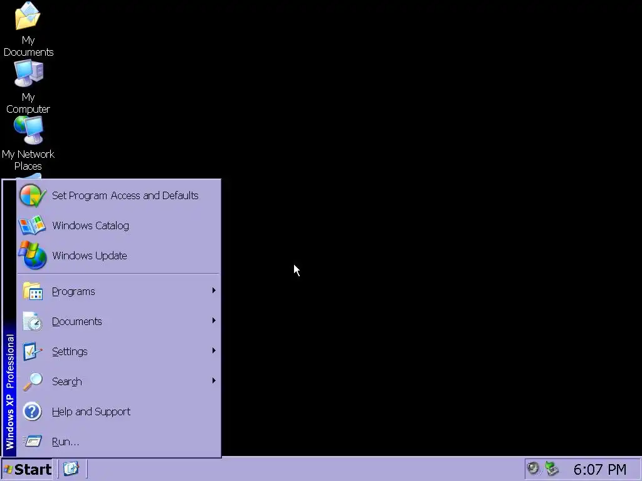Click the My Computer label text
Screen dimensions: 642x481
[x=28, y=103]
